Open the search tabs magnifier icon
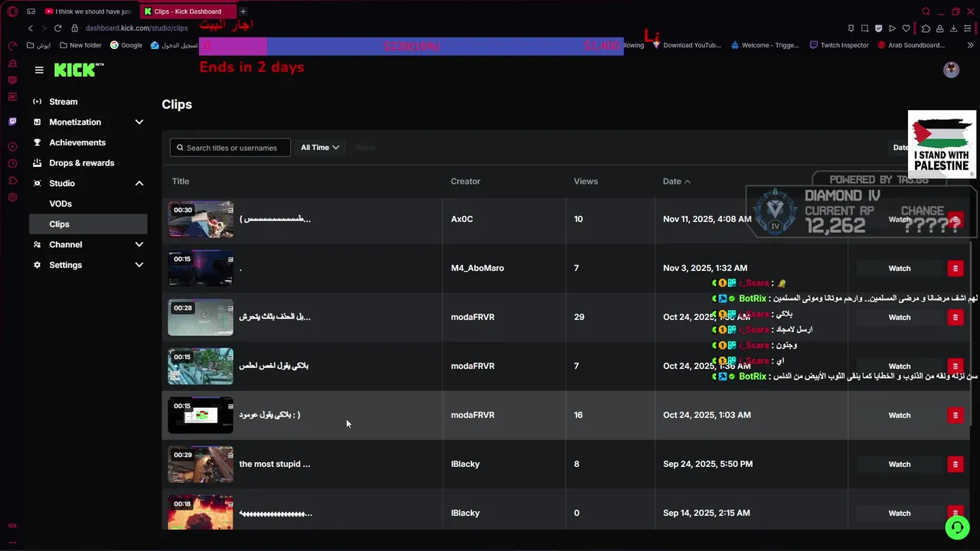Image resolution: width=980 pixels, height=551 pixels. [x=926, y=11]
